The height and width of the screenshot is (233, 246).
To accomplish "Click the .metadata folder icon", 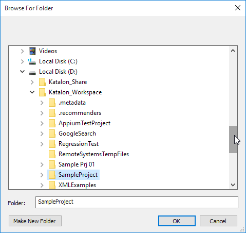I will 52,103.
